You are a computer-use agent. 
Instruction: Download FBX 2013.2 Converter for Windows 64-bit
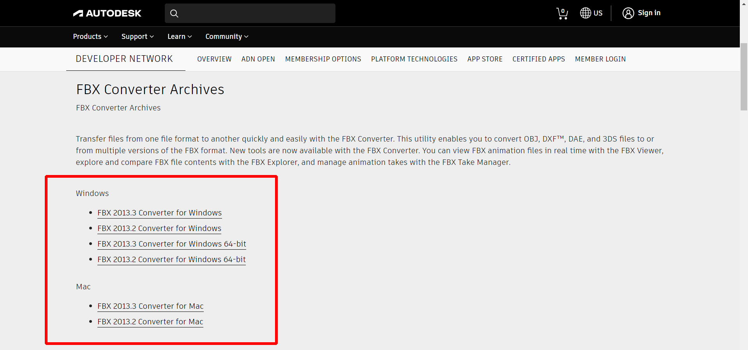tap(171, 259)
